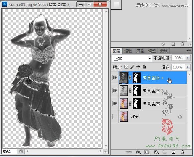Click the lock icon on the 背景 layer
The width and height of the screenshot is (194, 157).
[180, 116]
